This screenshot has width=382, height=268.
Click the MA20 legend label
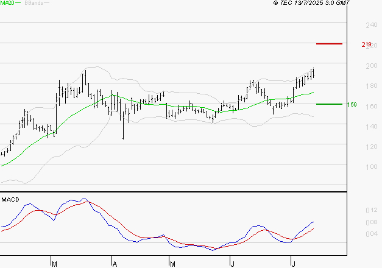click(x=8, y=4)
